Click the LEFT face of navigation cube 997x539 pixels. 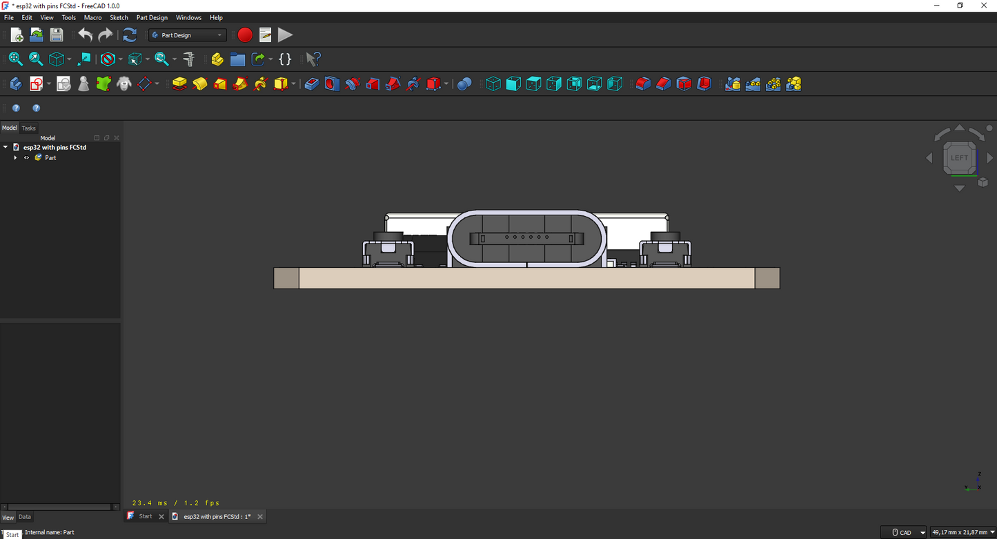[x=960, y=157]
